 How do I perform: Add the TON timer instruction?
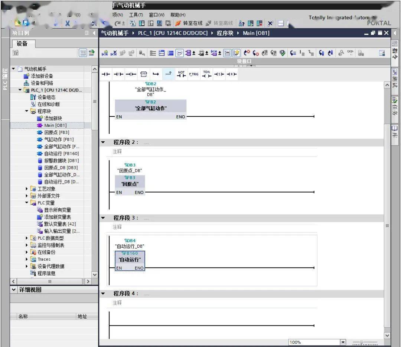207,74
